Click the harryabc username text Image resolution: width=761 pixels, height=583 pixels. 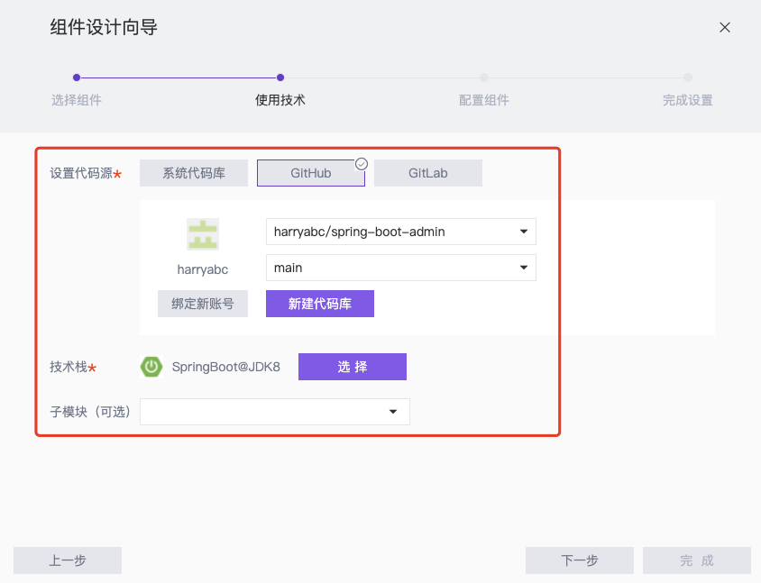203,269
